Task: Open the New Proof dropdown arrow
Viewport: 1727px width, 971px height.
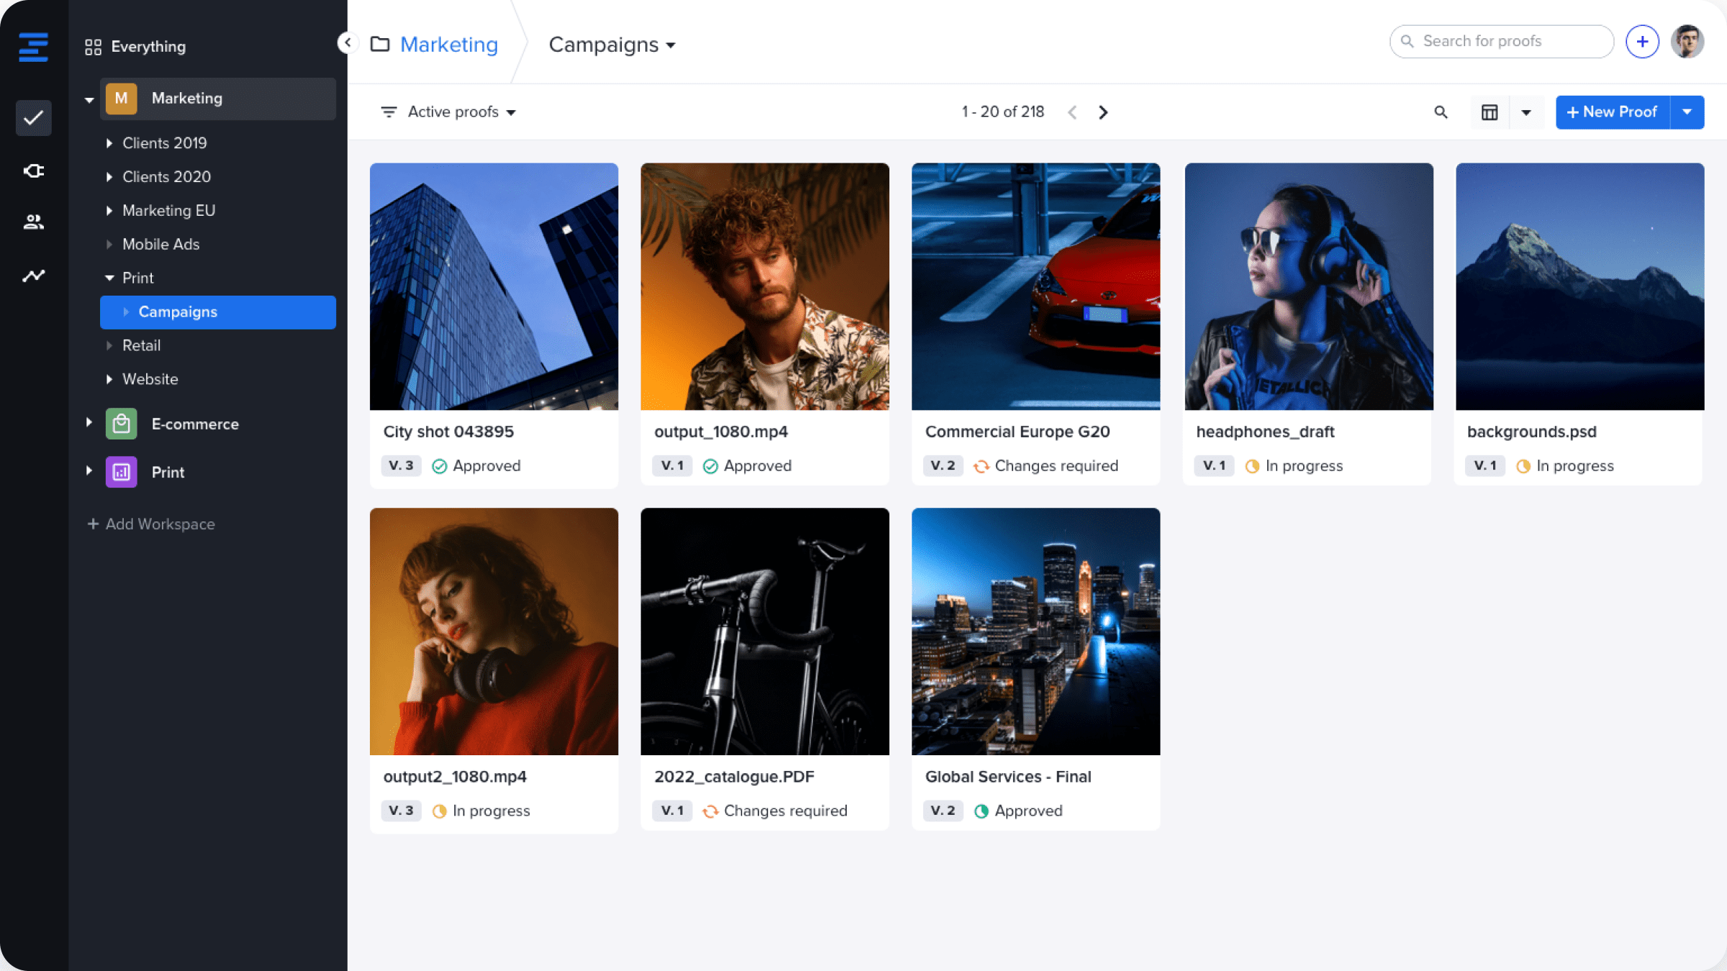Action: pos(1687,111)
